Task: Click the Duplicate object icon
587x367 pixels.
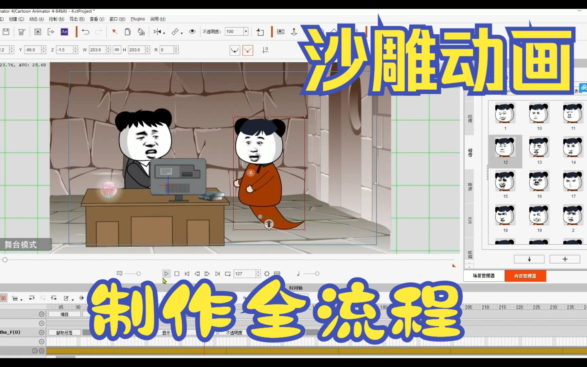Action: click(128, 32)
